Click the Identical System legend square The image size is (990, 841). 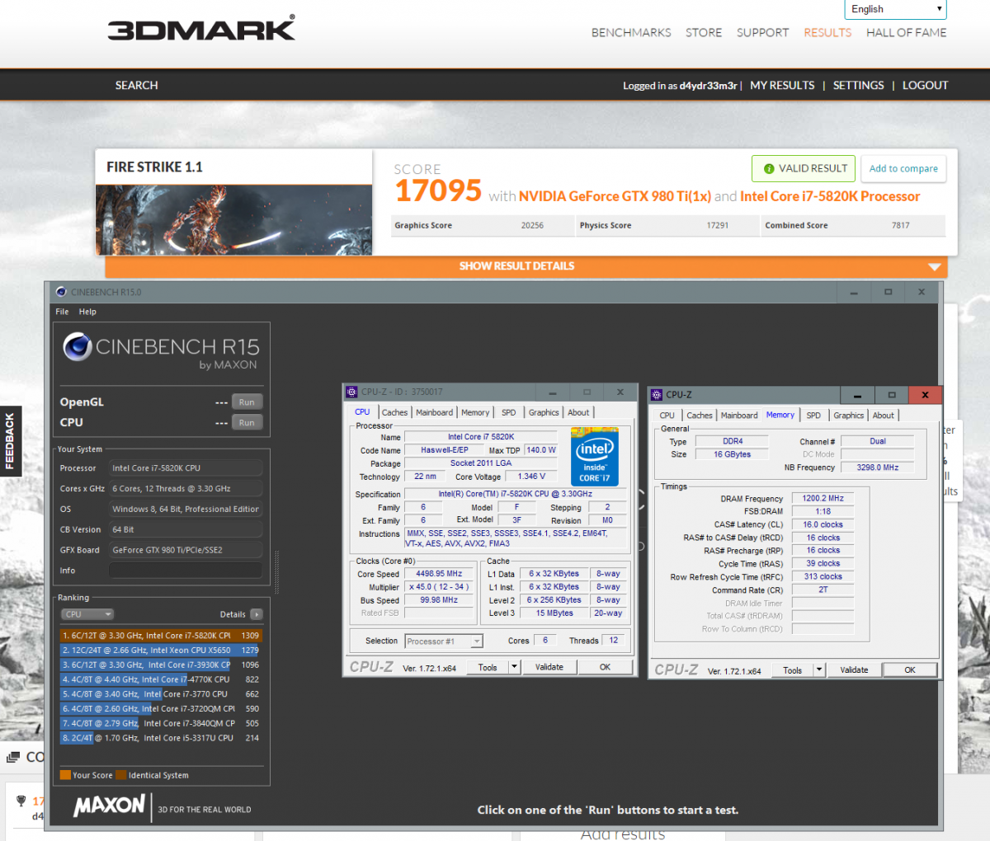pos(121,775)
